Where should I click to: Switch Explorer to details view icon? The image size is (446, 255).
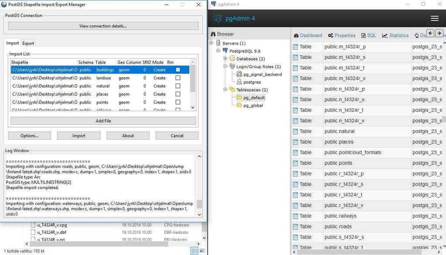point(194,251)
